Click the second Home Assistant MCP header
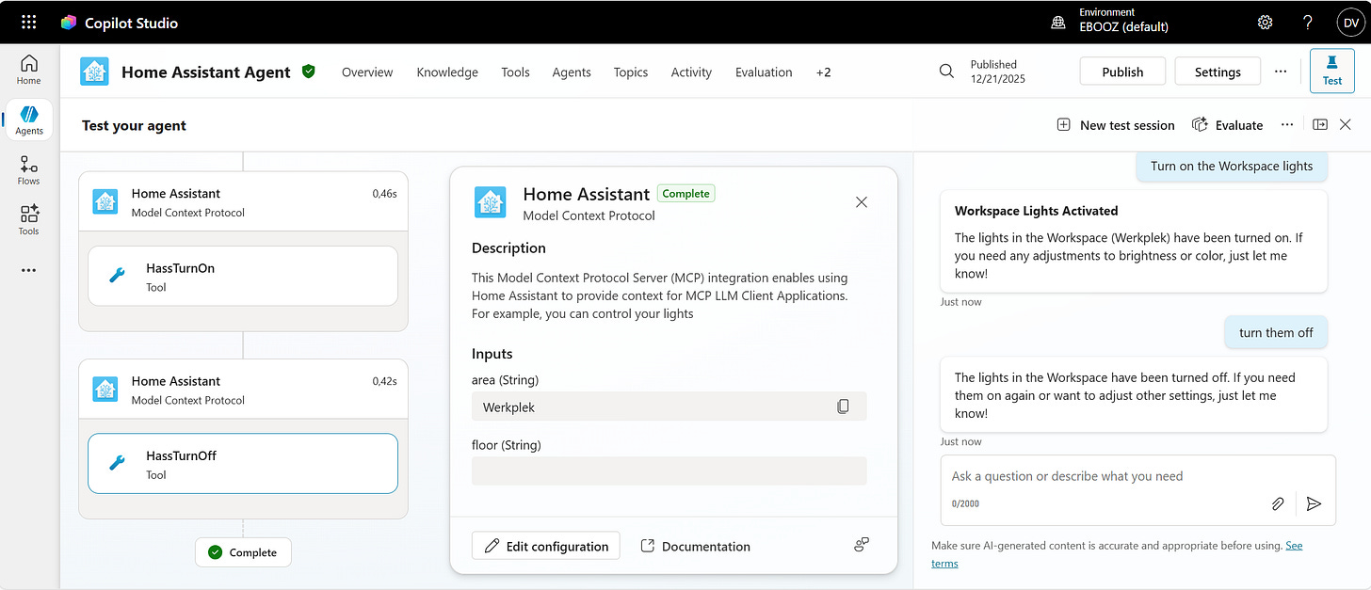1371x590 pixels. click(x=243, y=389)
